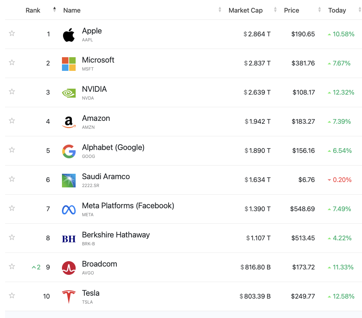Viewport: 362px width, 318px height.
Task: Click the Saudi Aramco logo icon
Action: coord(69,180)
